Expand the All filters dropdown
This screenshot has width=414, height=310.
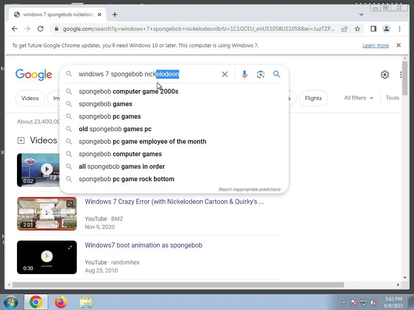tap(359, 98)
